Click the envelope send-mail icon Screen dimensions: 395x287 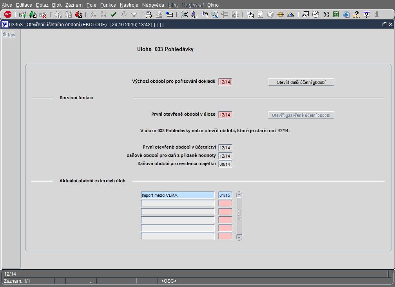[x=170, y=15]
